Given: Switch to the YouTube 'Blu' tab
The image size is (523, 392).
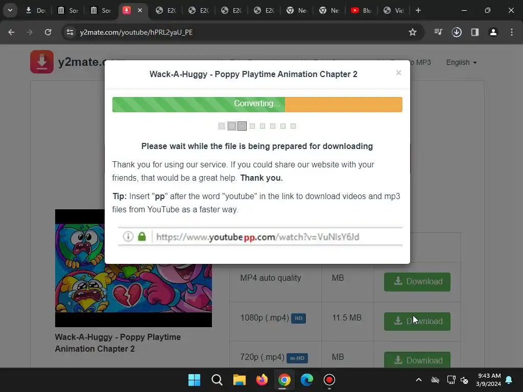Looking at the screenshot, I should [x=362, y=10].
